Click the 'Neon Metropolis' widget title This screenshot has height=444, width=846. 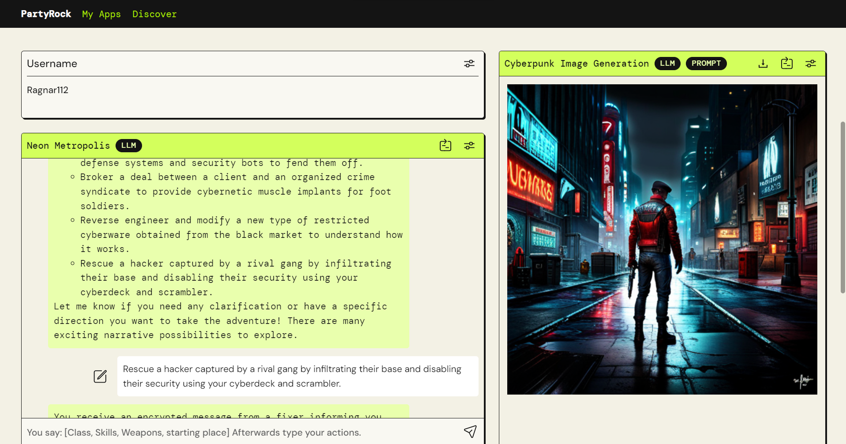pos(68,146)
